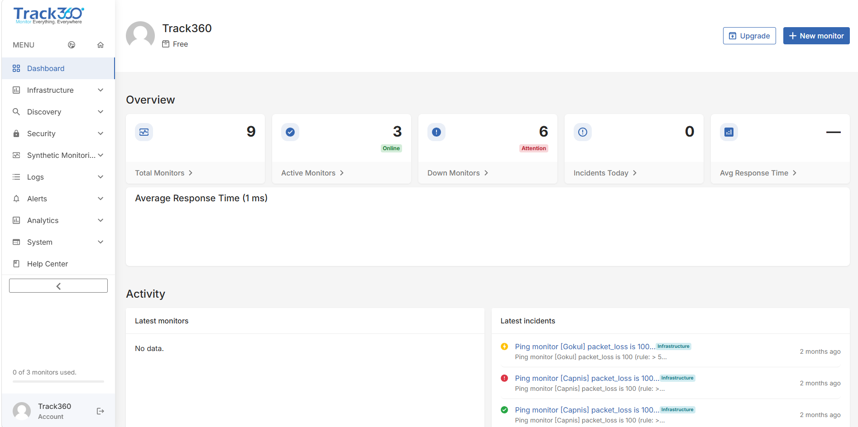This screenshot has height=427, width=858.
Task: Click the System window icon
Action: click(16, 242)
